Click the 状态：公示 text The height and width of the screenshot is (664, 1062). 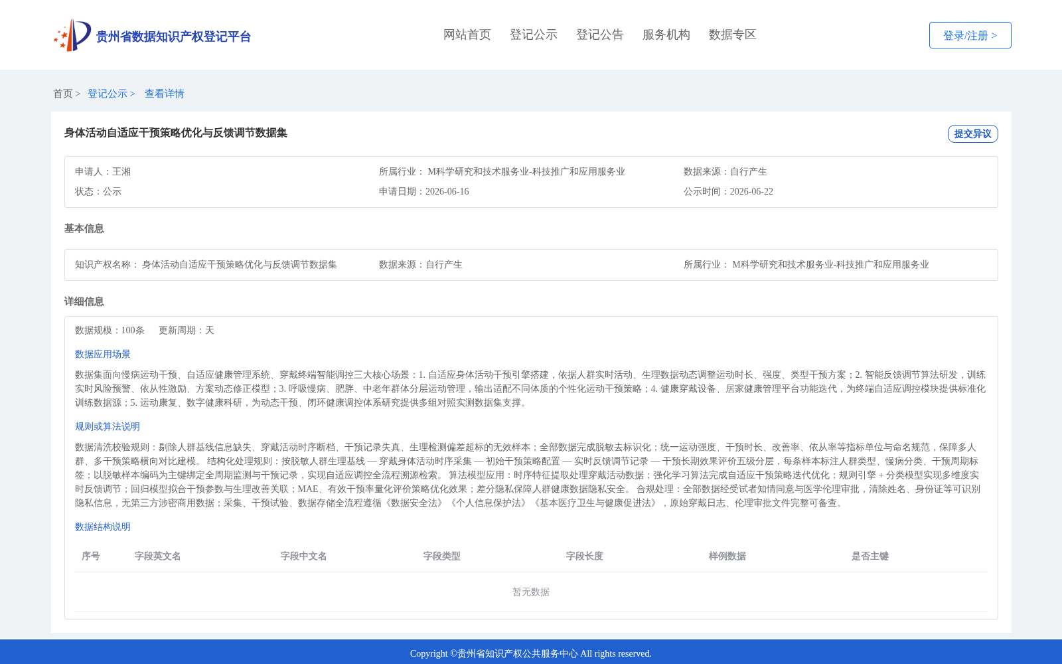(98, 191)
